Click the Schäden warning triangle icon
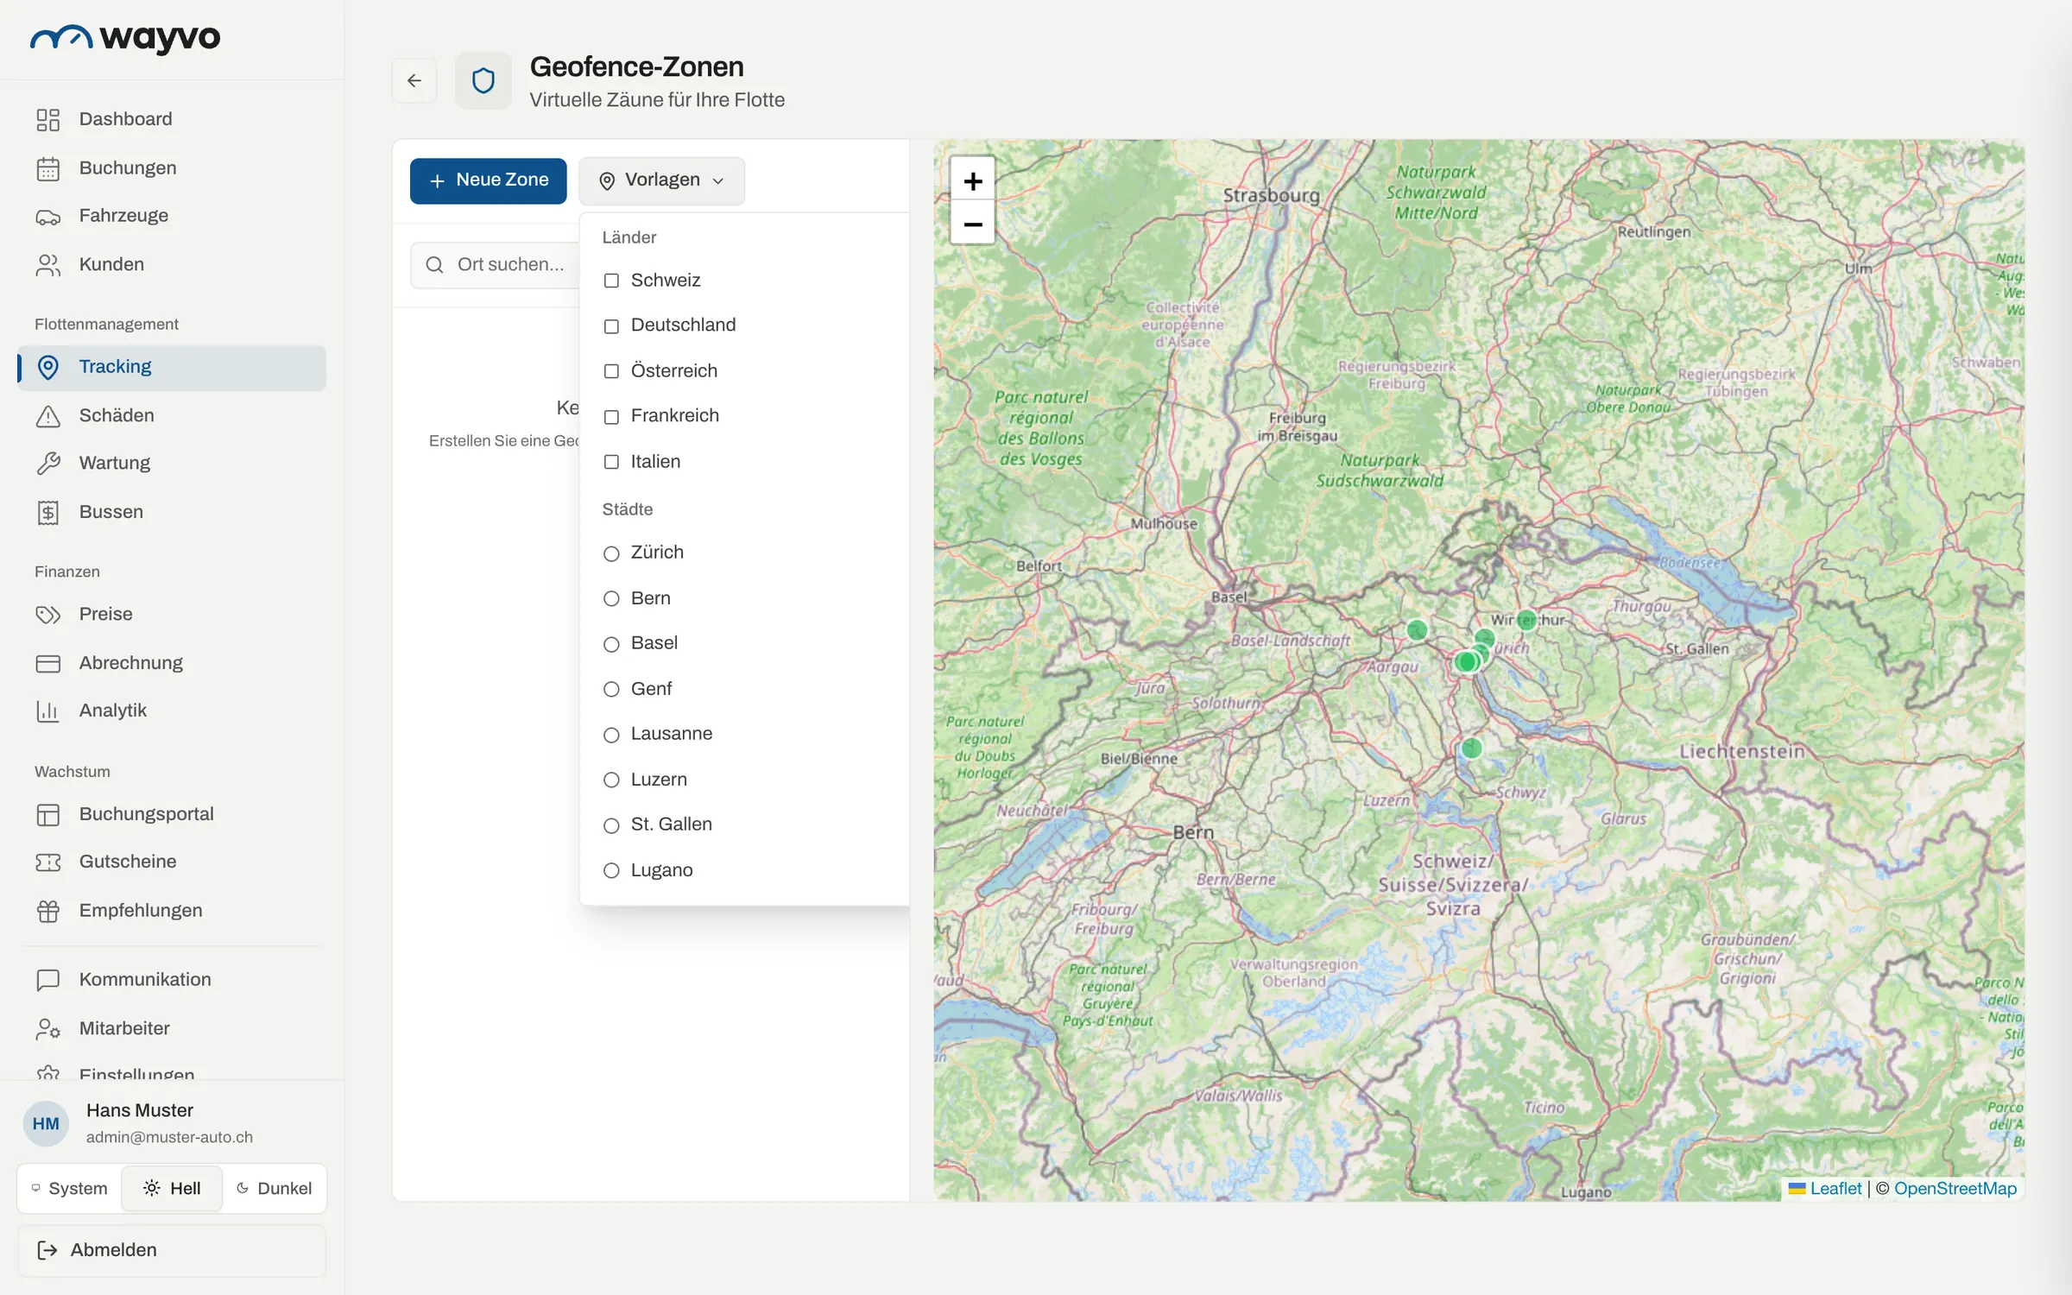The height and width of the screenshot is (1295, 2072). [48, 416]
